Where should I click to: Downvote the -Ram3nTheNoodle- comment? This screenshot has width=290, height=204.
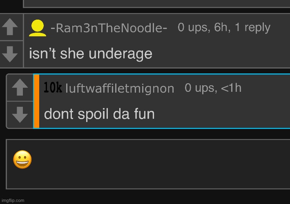[10, 54]
